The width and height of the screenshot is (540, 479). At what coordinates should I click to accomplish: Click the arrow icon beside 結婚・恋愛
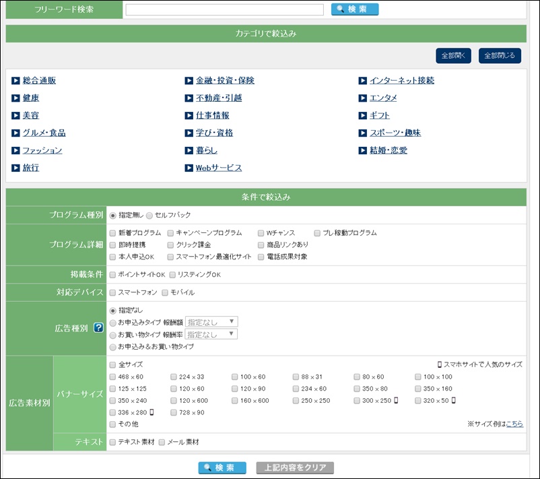[363, 151]
